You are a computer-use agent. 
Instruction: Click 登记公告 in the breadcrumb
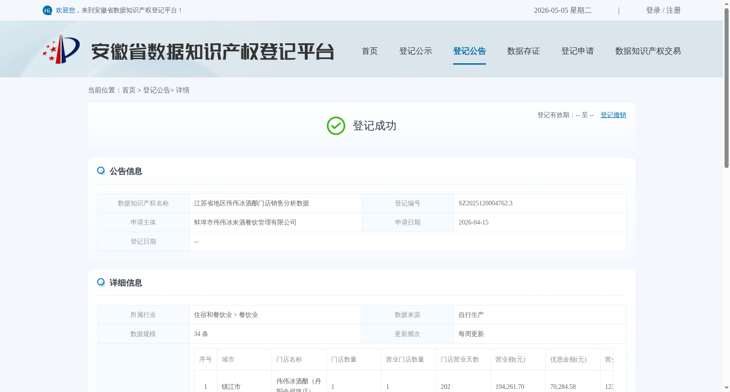coord(156,90)
